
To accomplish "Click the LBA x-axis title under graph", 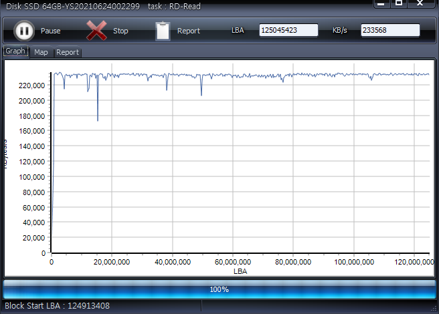I will pyautogui.click(x=240, y=271).
